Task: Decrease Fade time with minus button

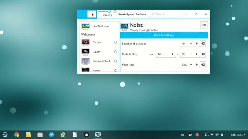Action: pyautogui.click(x=191, y=64)
